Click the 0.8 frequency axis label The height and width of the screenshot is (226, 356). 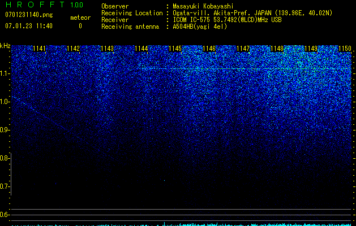coord(5,158)
